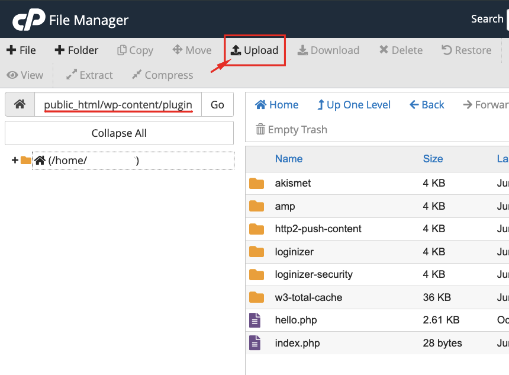Sort by Name column header
The height and width of the screenshot is (375, 509).
pyautogui.click(x=289, y=159)
